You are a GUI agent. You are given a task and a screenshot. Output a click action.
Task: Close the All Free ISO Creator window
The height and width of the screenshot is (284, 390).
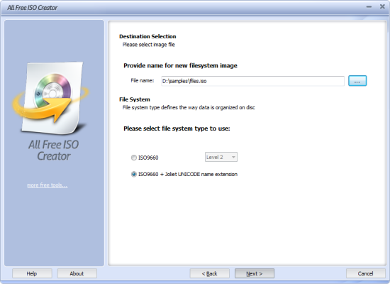(382, 6)
